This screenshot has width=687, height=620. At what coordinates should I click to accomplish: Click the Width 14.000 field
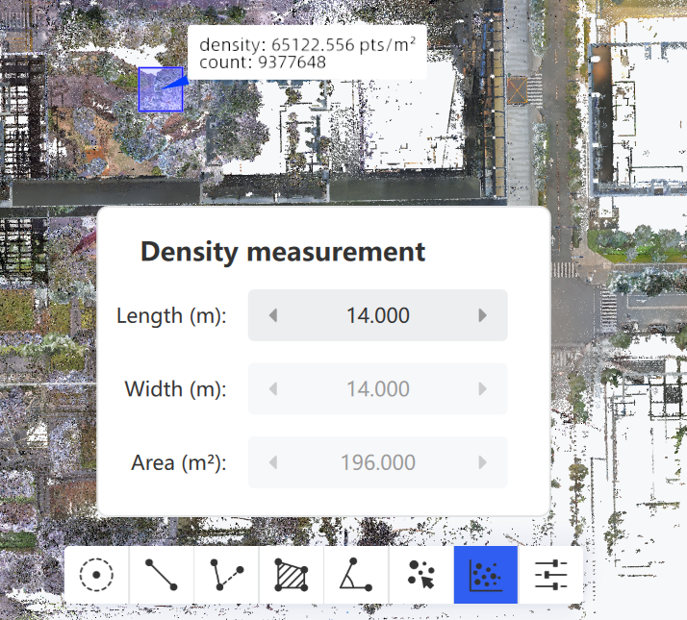[x=378, y=388]
